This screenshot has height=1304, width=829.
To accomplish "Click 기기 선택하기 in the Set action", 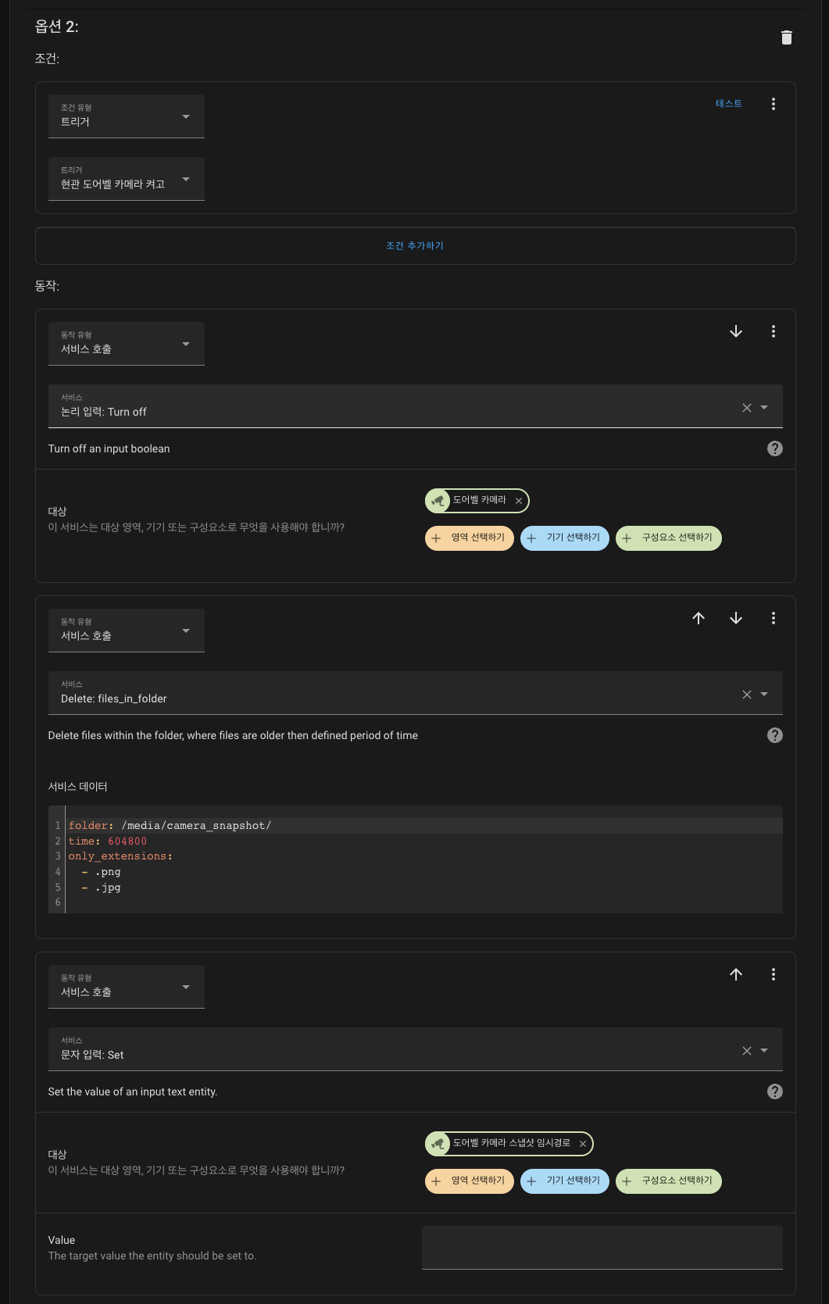I will (x=564, y=1181).
